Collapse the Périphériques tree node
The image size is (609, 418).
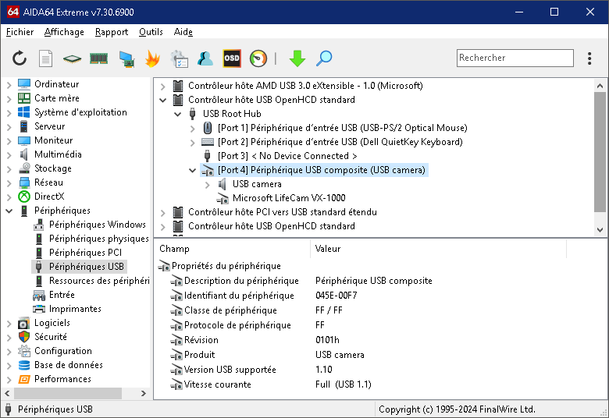tap(9, 211)
